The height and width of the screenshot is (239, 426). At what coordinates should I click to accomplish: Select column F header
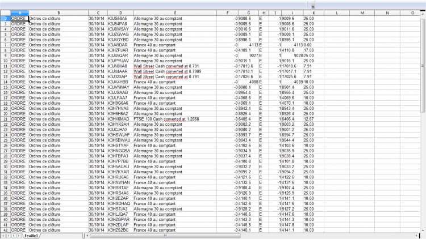coord(227,12)
